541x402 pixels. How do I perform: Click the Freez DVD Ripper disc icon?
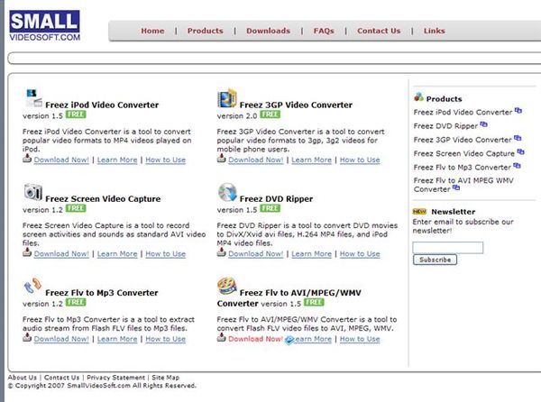tap(227, 192)
